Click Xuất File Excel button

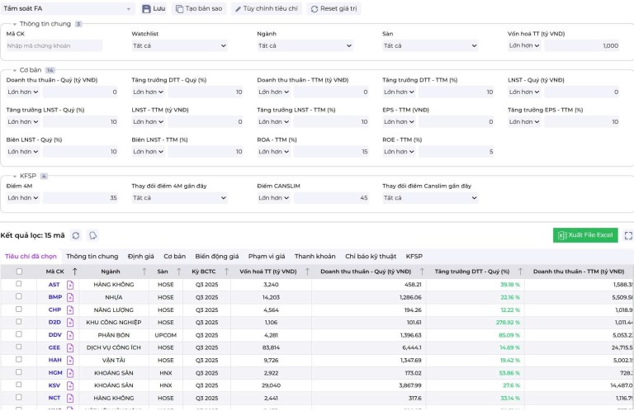pyautogui.click(x=585, y=235)
